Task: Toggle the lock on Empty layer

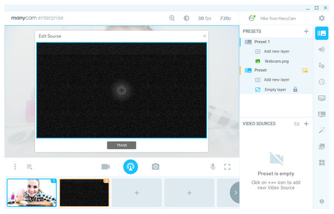Action: click(x=295, y=89)
